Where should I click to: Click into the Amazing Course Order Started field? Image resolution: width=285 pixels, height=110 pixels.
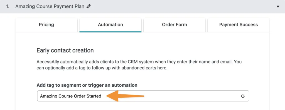pos(143,96)
